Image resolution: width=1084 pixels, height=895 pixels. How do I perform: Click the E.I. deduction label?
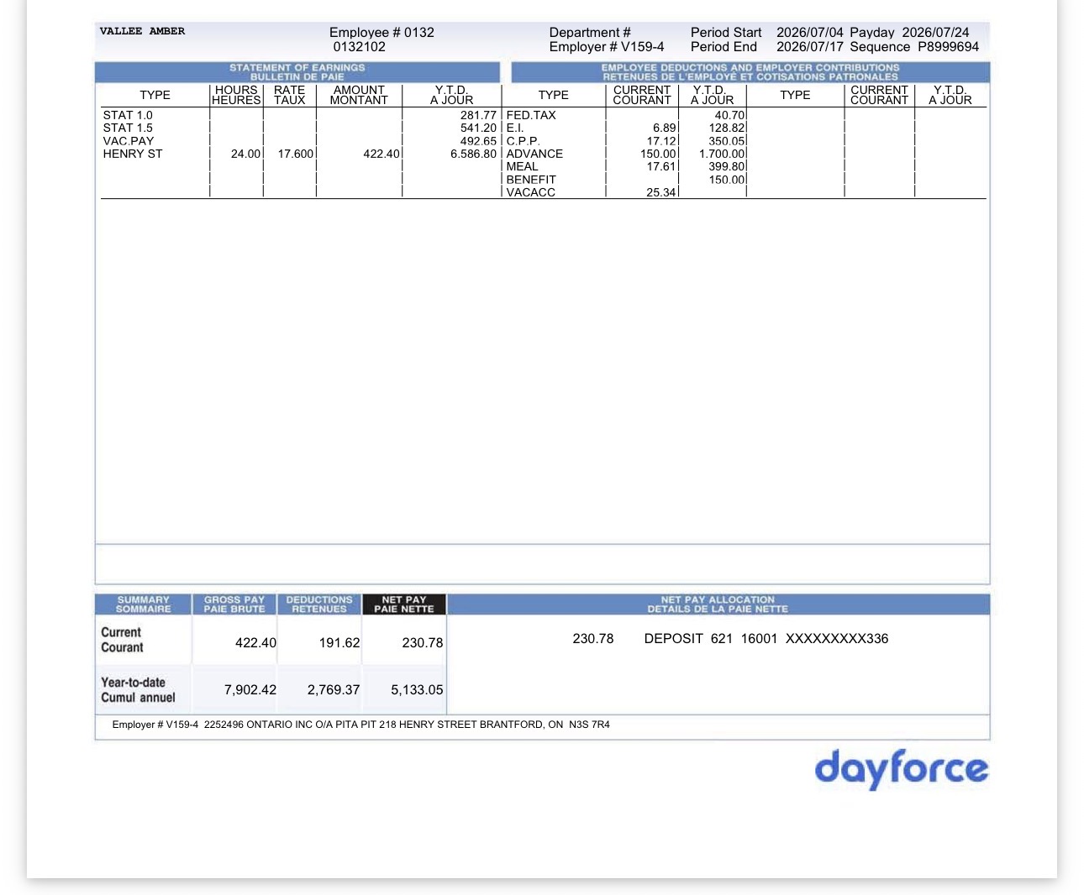coord(515,128)
